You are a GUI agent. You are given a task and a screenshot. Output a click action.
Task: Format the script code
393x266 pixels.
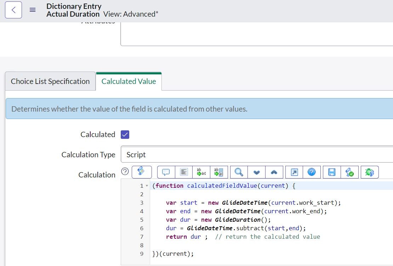pyautogui.click(x=184, y=172)
